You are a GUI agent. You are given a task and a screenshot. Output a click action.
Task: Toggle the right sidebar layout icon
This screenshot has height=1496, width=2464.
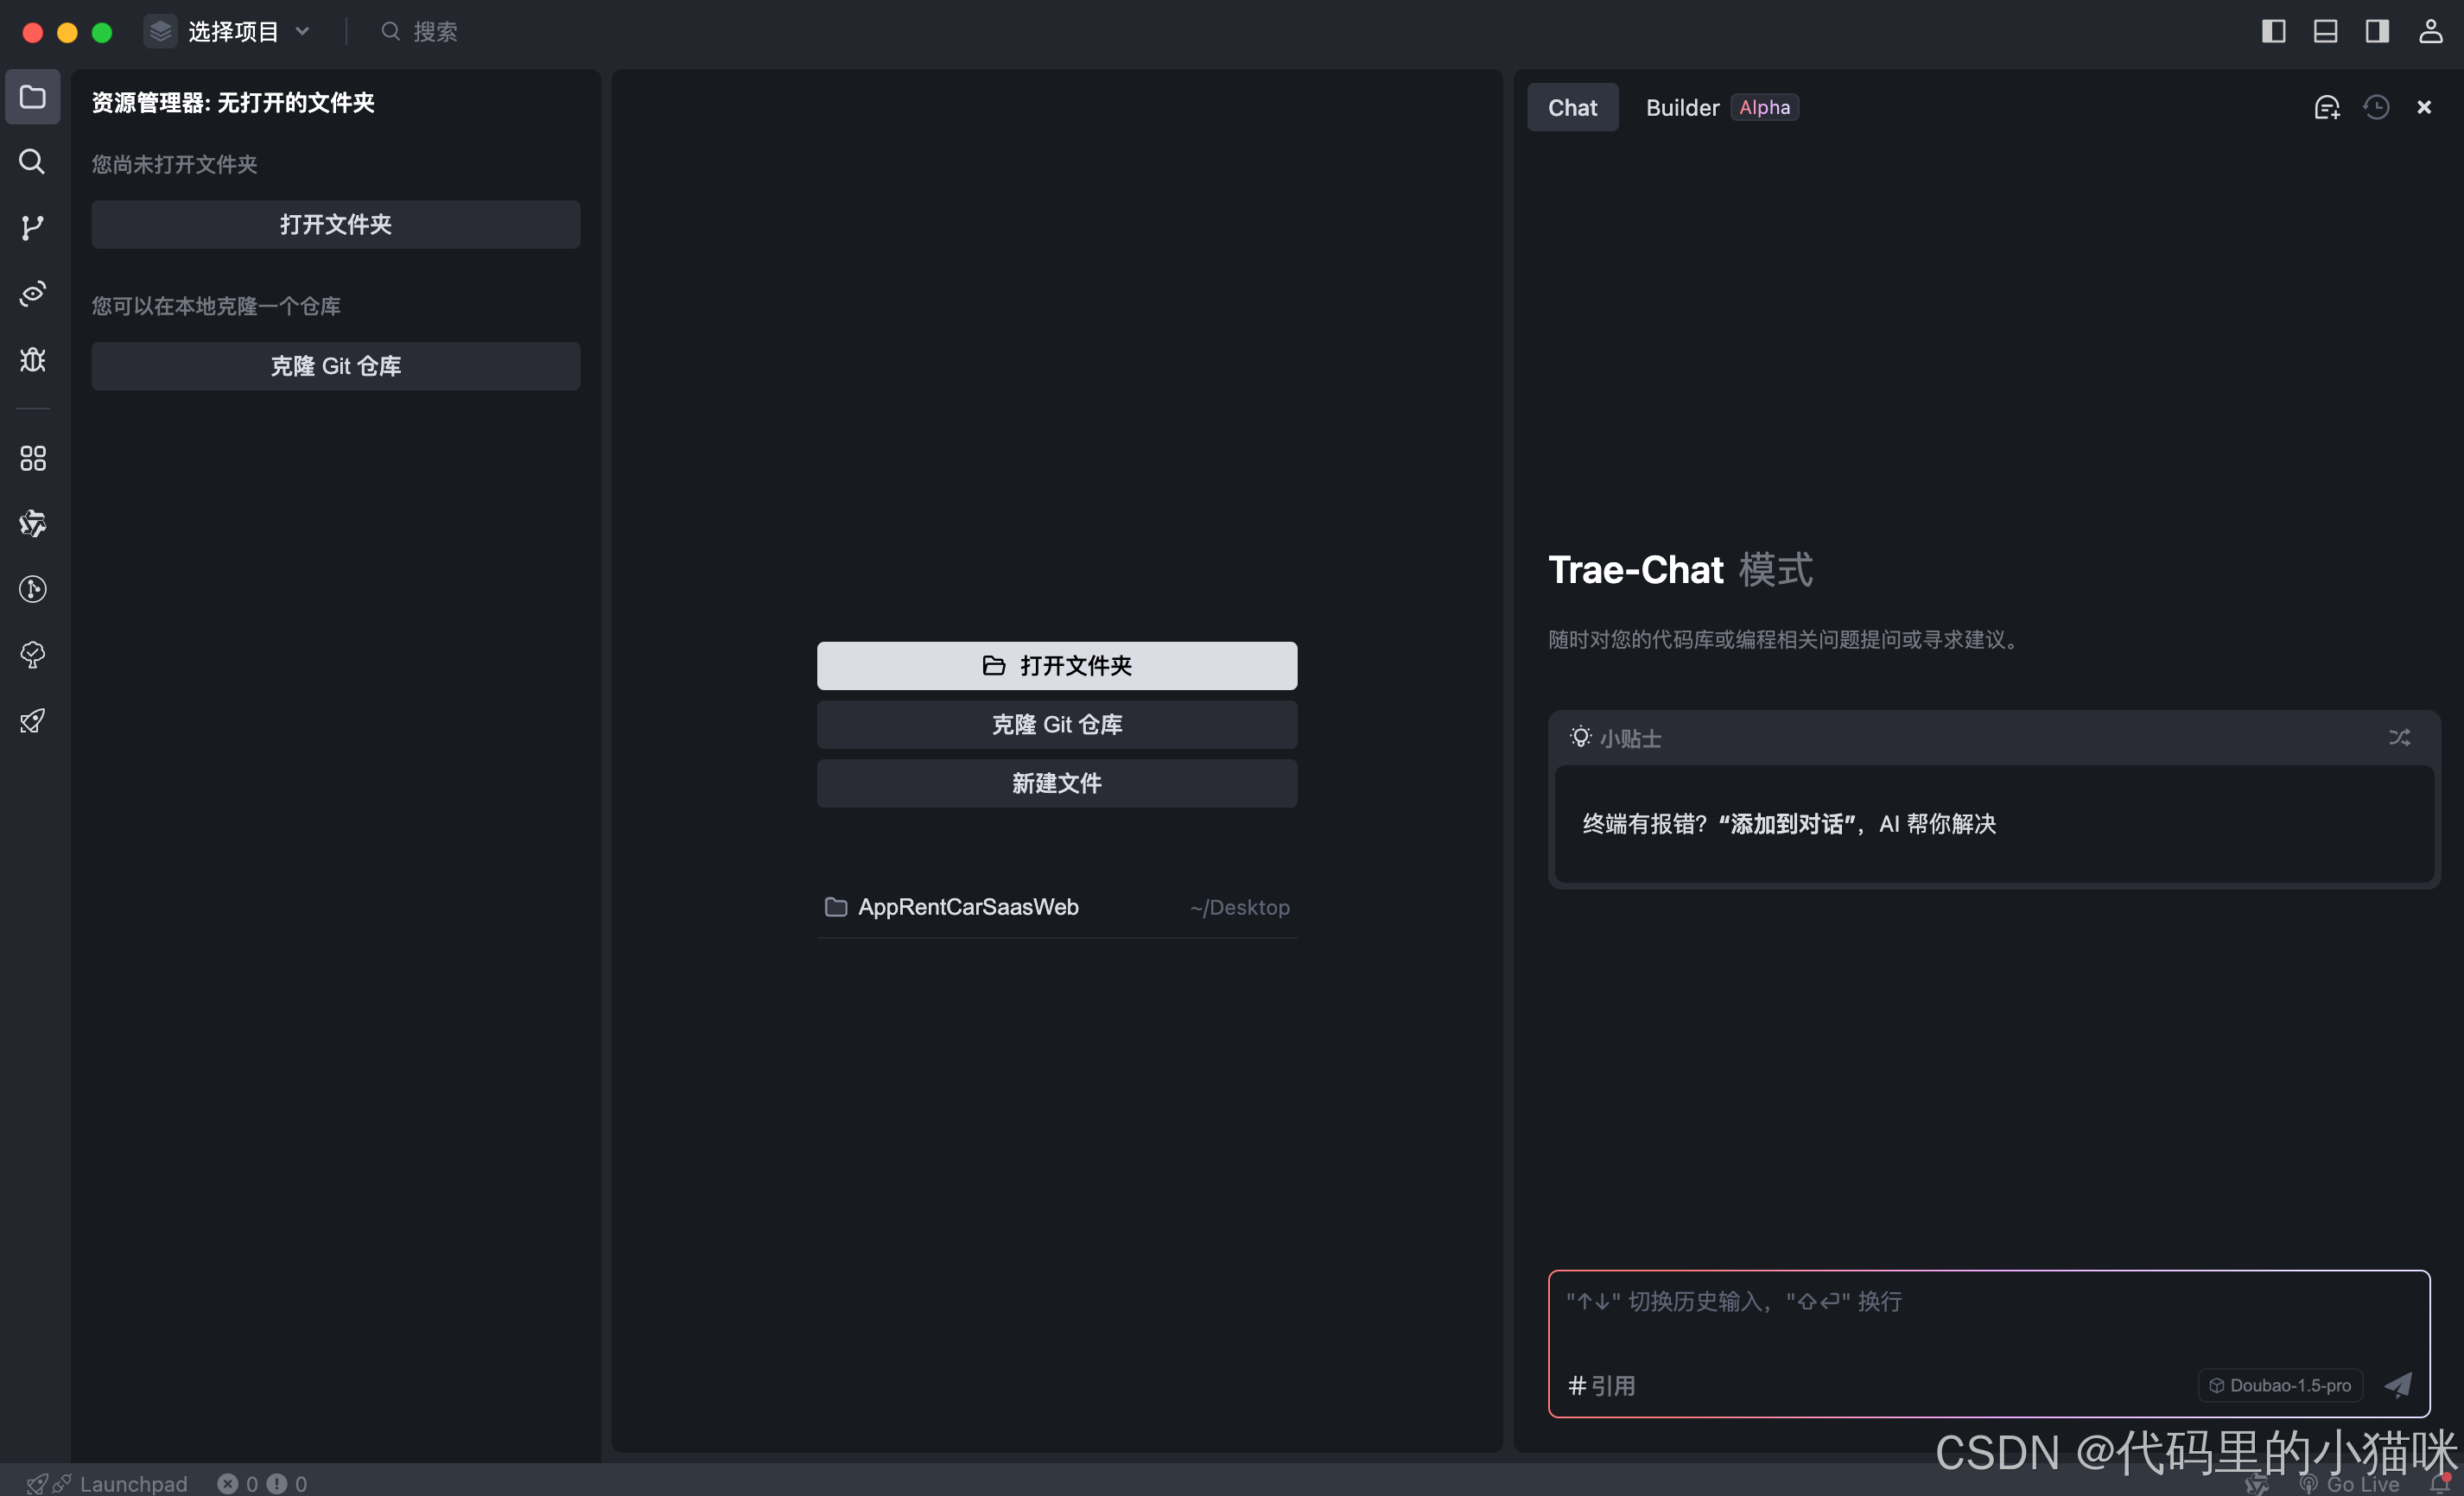(2377, 31)
